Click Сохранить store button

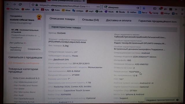point(34,49)
